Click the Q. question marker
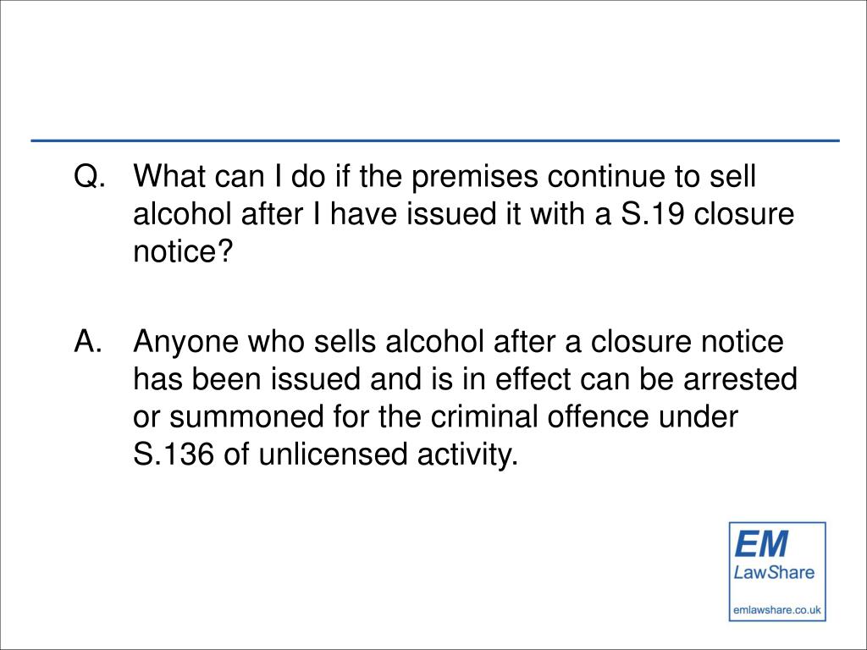 89,177
